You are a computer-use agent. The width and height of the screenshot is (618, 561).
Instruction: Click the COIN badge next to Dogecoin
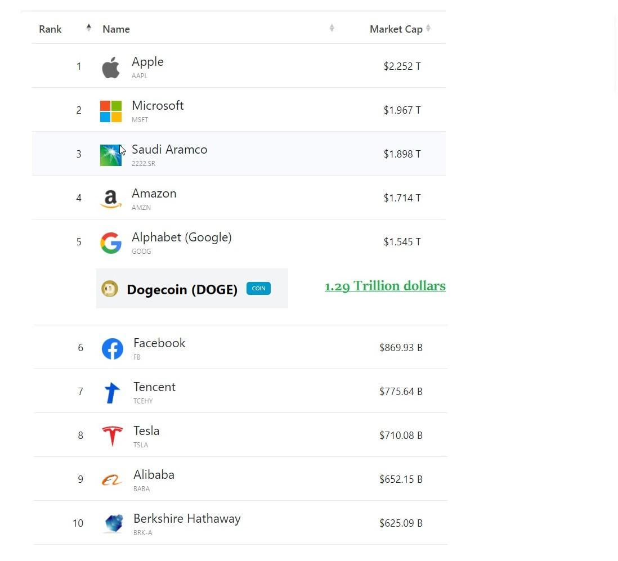[258, 288]
